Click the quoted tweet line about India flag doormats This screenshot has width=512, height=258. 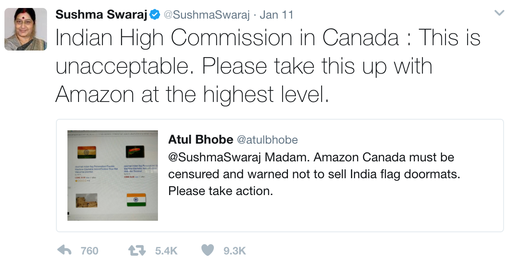[314, 174]
